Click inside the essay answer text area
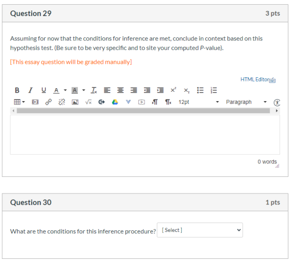Viewport: 291px width, 262px height. click(x=145, y=135)
